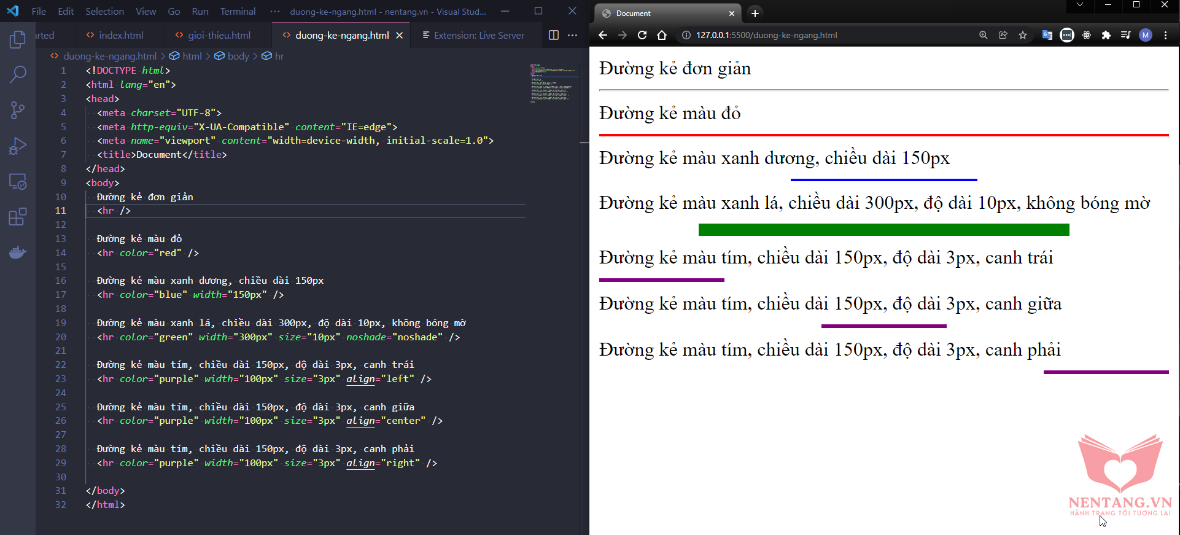Focus the browser address bar URL

[x=766, y=36]
